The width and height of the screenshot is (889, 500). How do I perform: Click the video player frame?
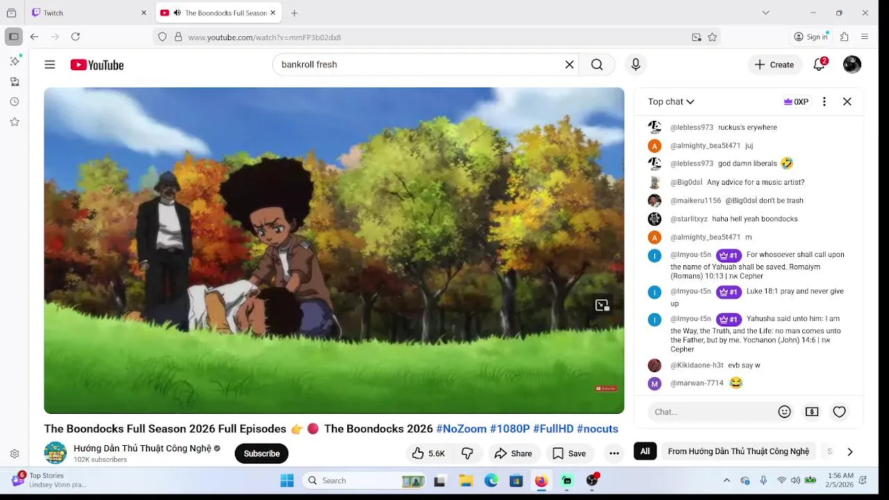coord(334,251)
